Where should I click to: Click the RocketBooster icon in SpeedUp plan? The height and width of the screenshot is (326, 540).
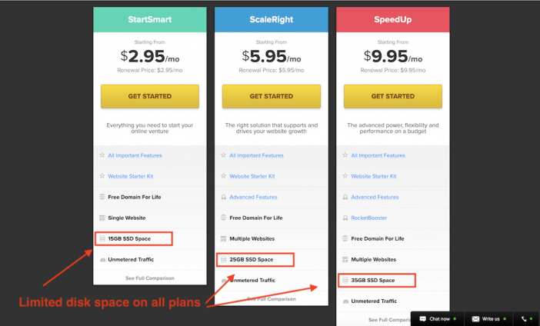point(345,218)
